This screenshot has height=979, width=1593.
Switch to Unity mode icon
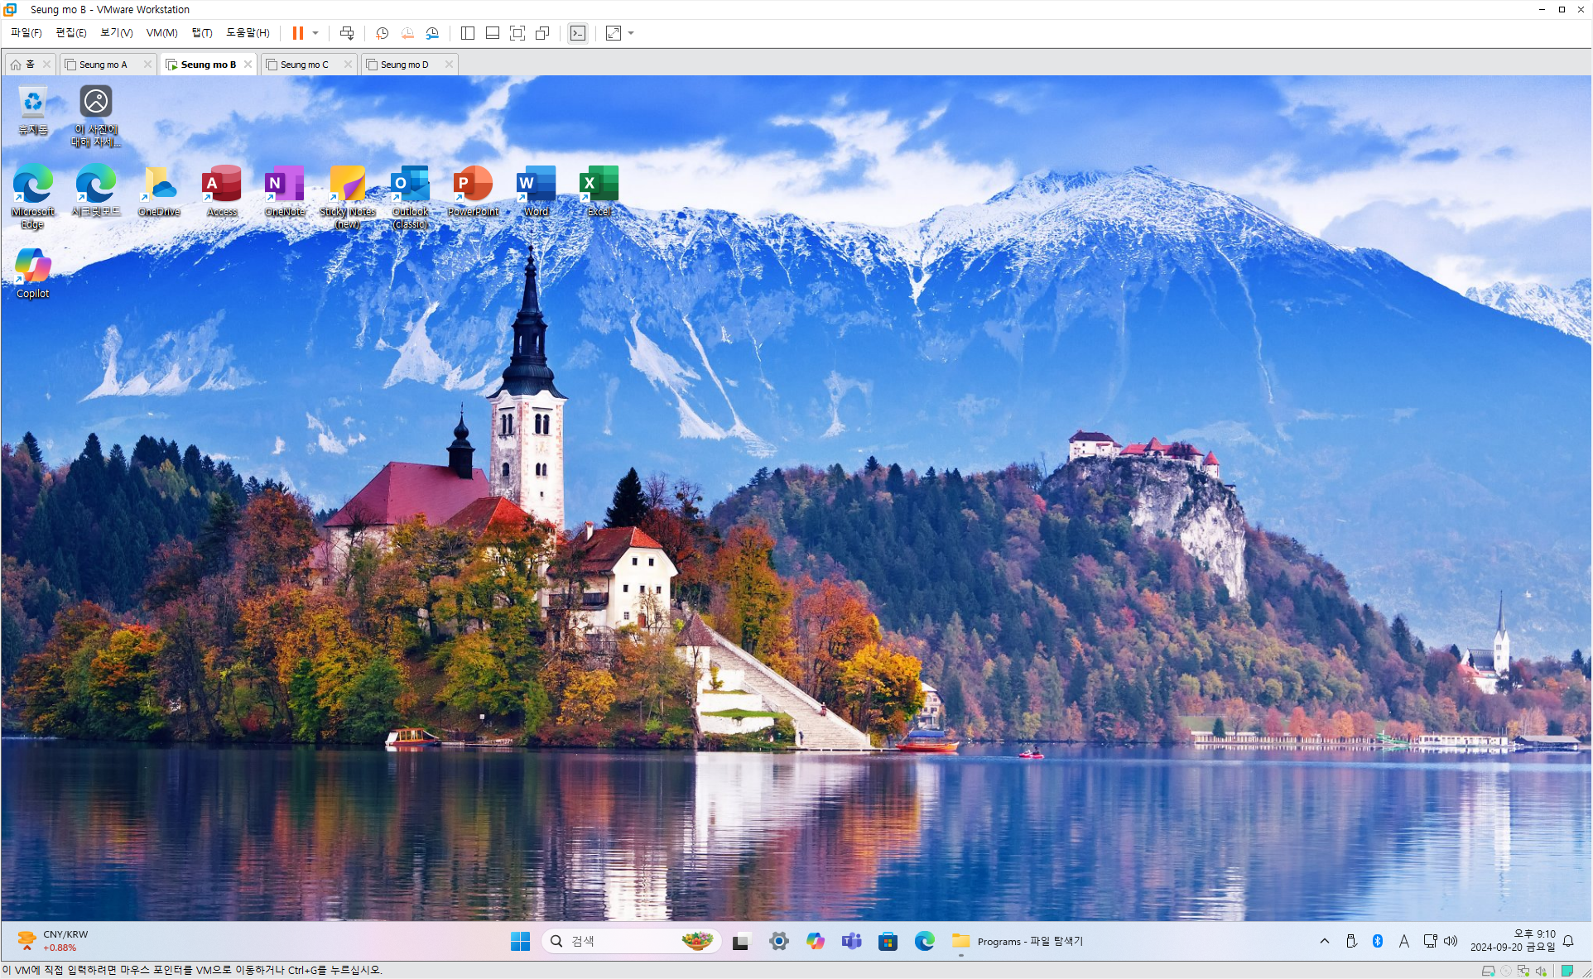click(x=542, y=33)
